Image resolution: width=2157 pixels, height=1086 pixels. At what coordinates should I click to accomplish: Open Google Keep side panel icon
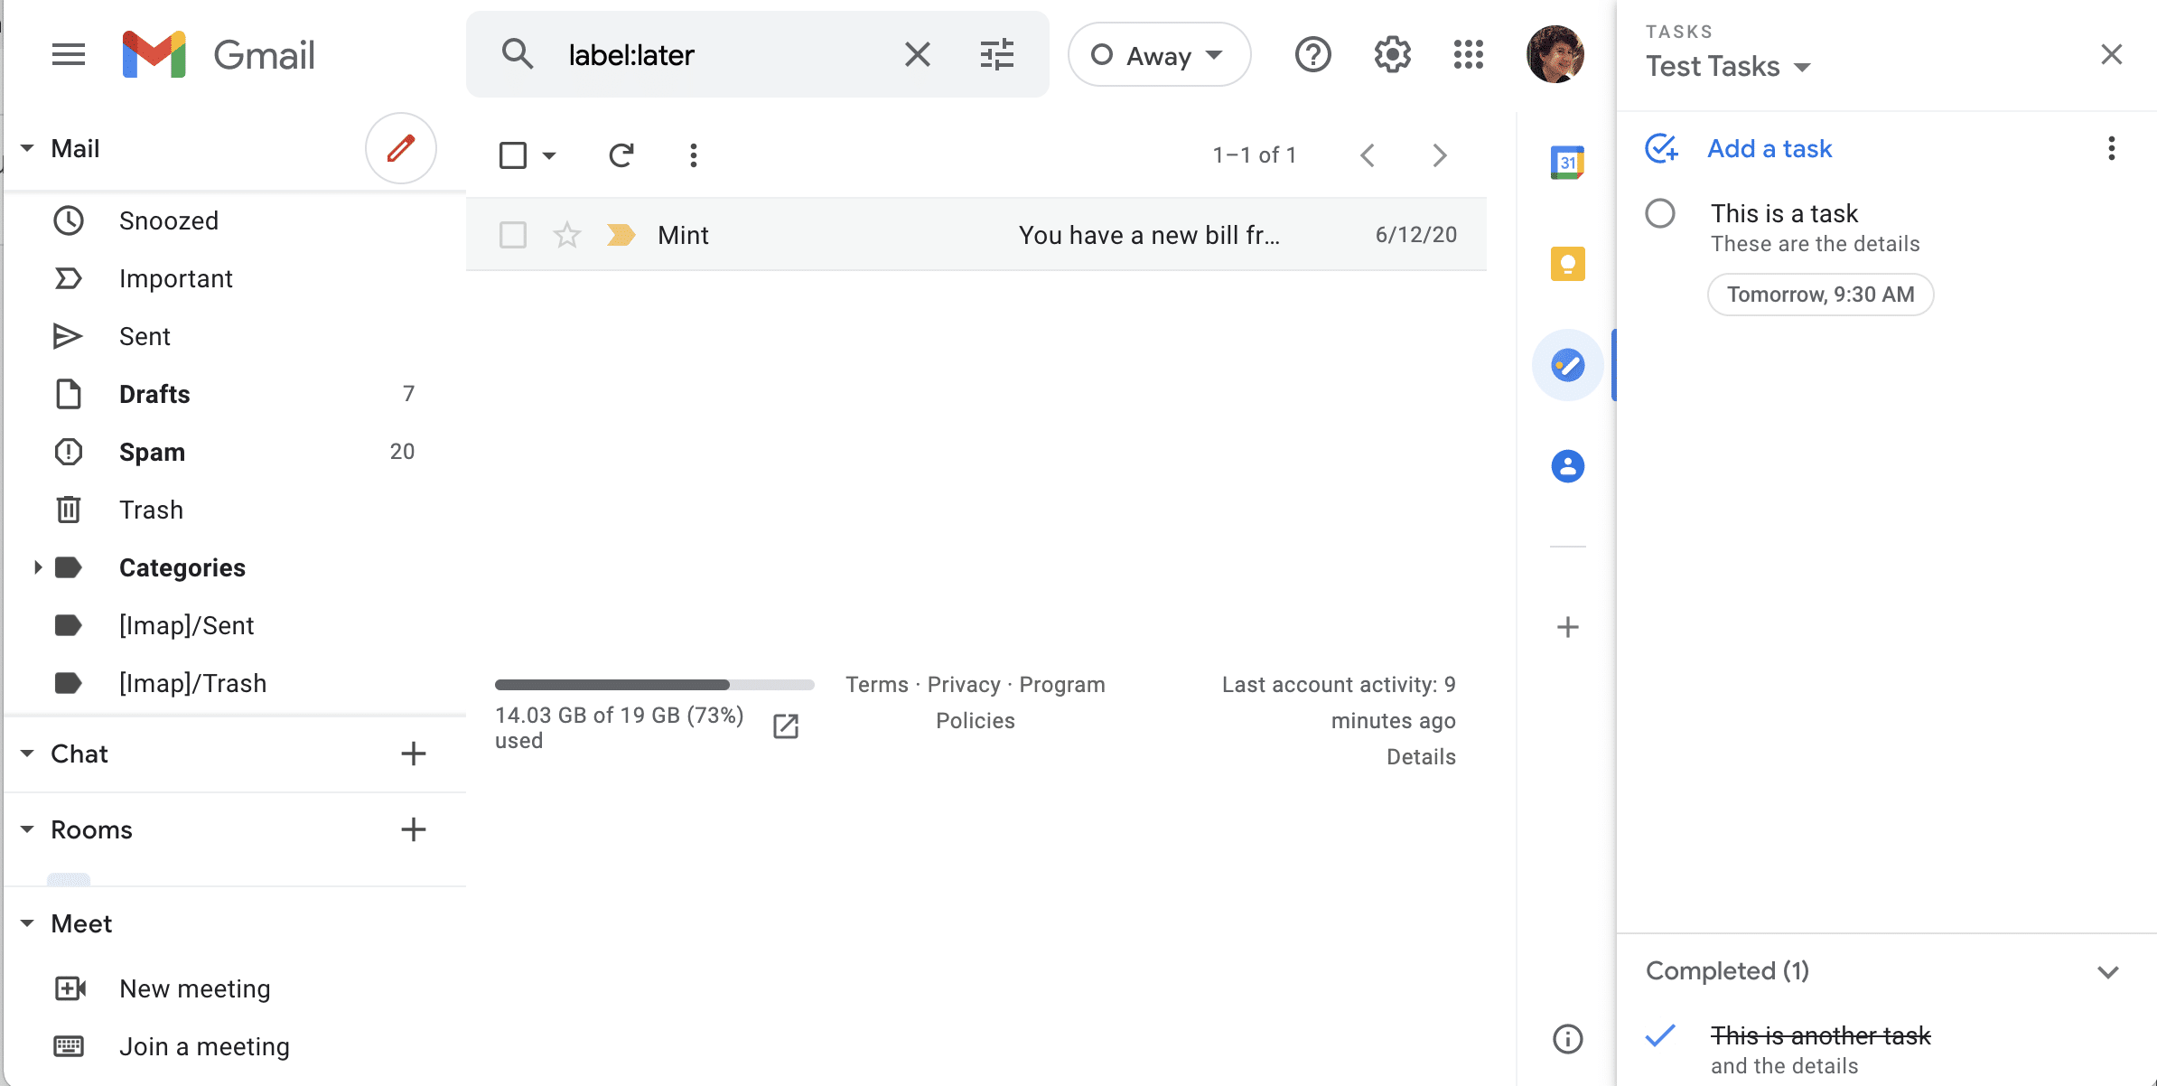[1567, 264]
